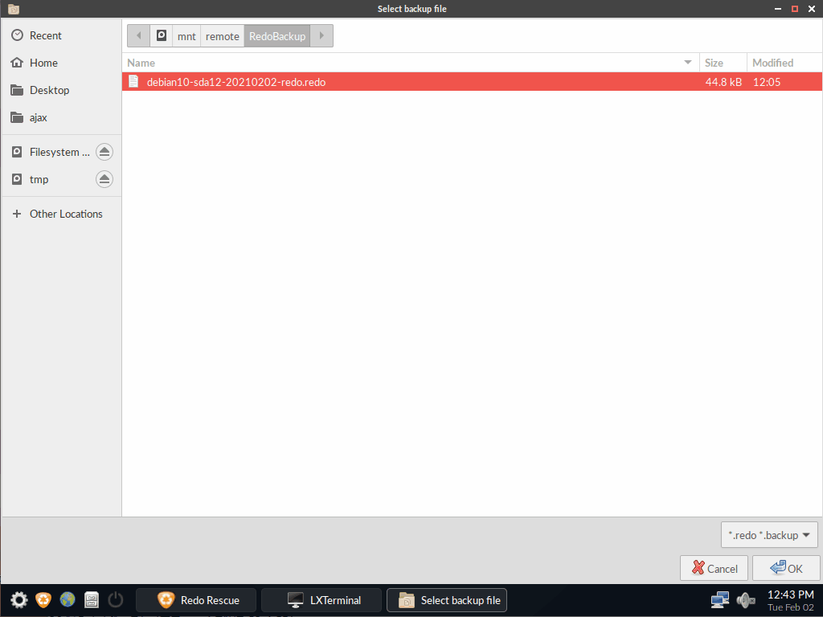Screen dimensions: 823x617
Task: Open the *.redo *.backup filter dropdown
Action: pos(768,534)
